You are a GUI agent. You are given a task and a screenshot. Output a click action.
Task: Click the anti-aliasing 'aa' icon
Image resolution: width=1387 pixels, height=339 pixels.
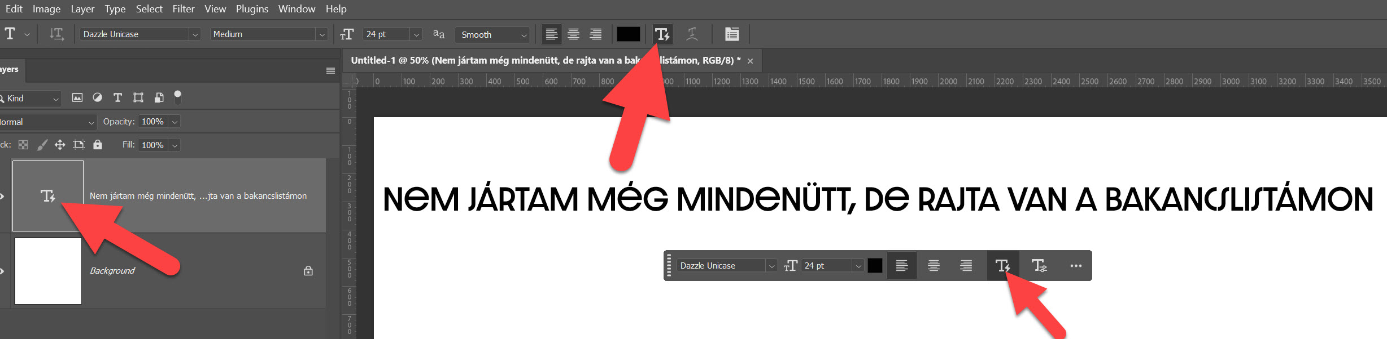[439, 34]
